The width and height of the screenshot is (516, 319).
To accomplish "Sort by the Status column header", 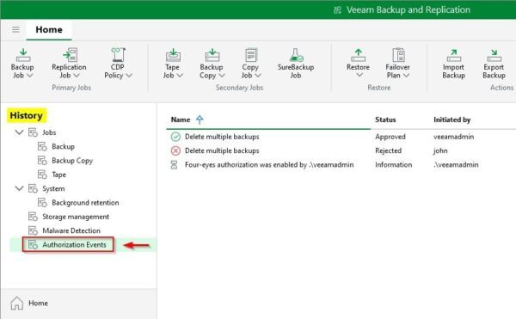I will (385, 120).
